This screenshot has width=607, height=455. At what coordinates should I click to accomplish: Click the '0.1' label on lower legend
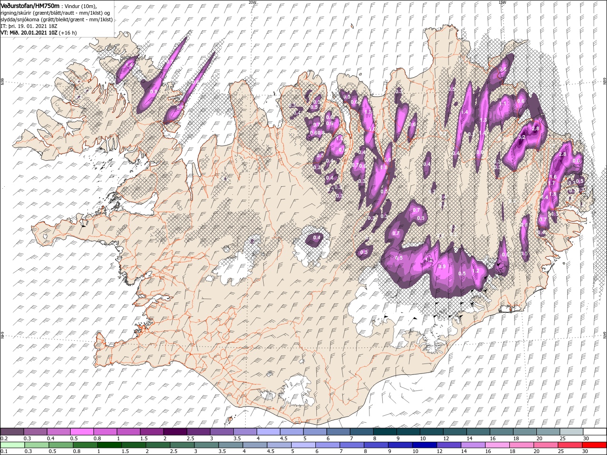4,452
